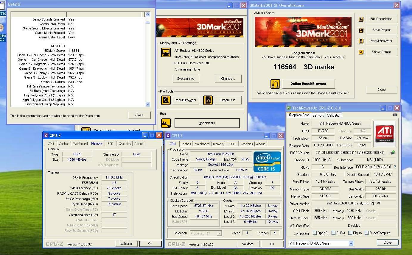The width and height of the screenshot is (412, 255).
Task: Click ResultBrowser button under Pro Tools
Action: click(186, 100)
